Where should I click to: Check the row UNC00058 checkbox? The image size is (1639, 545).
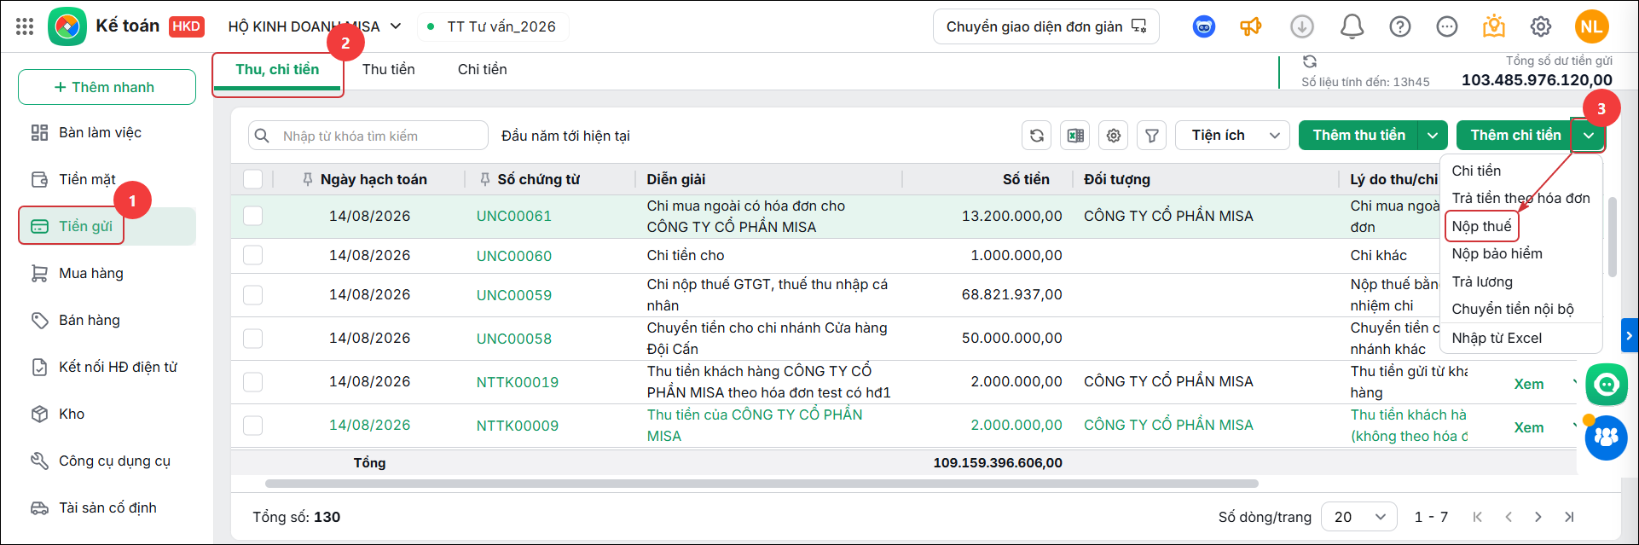(x=252, y=339)
